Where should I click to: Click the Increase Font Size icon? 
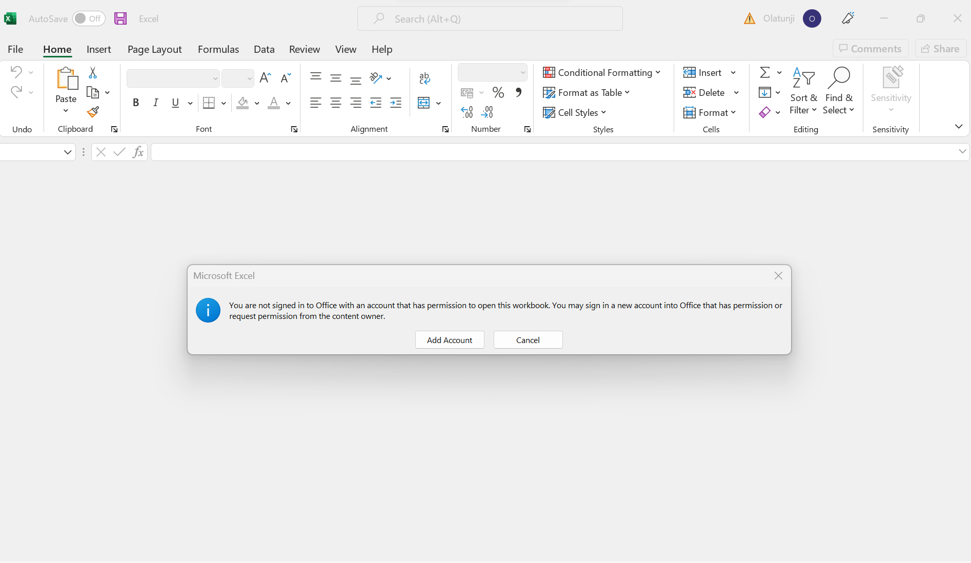(265, 78)
